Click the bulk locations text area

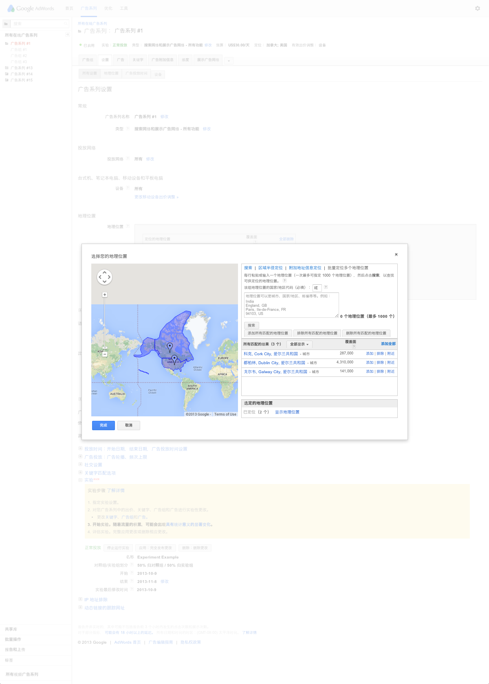click(x=291, y=305)
